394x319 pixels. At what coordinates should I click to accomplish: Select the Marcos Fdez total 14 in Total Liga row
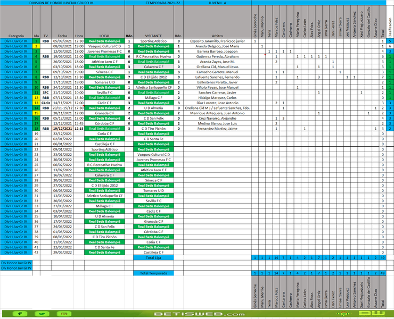coord(276,257)
